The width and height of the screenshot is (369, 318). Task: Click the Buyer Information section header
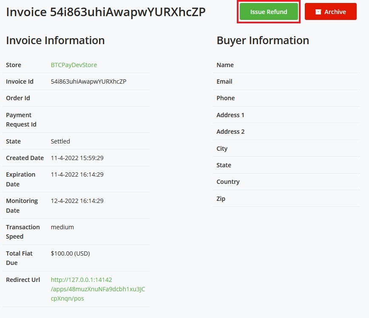tap(263, 40)
